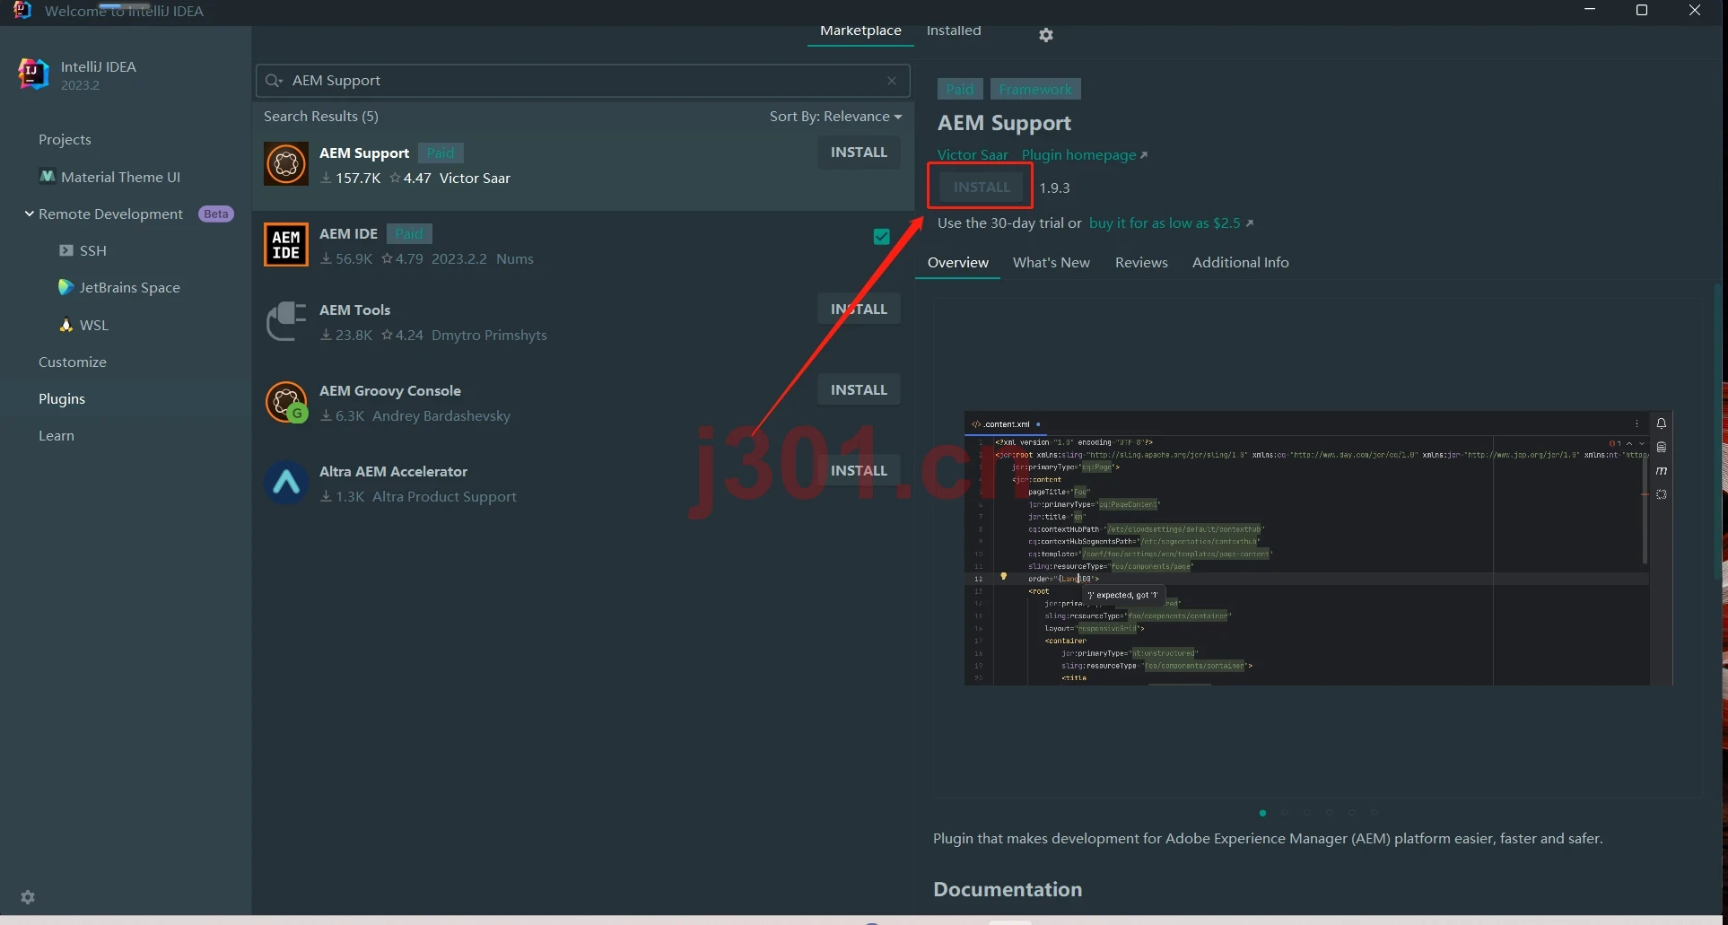1728x925 pixels.
Task: Select the AEM IDE plugin logo
Action: click(286, 245)
